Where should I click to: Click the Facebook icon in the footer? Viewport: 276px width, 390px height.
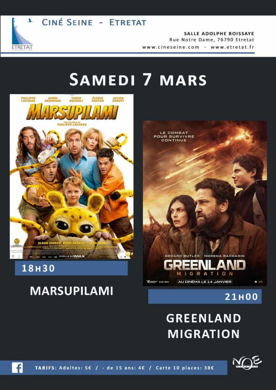(x=17, y=368)
